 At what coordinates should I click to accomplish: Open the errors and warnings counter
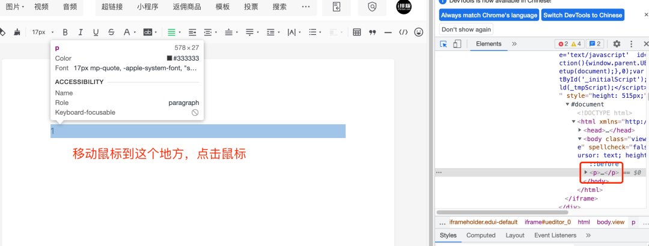coord(570,44)
